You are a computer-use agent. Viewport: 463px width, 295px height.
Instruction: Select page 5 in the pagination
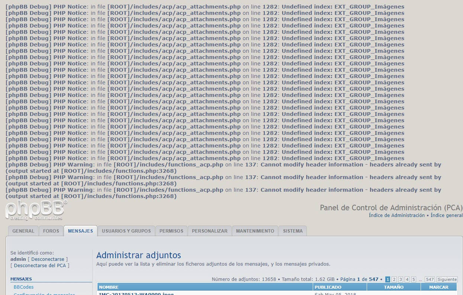pyautogui.click(x=414, y=279)
